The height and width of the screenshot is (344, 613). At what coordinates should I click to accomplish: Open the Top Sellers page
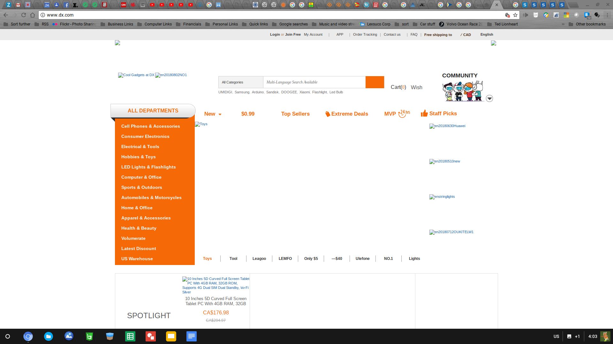click(295, 114)
